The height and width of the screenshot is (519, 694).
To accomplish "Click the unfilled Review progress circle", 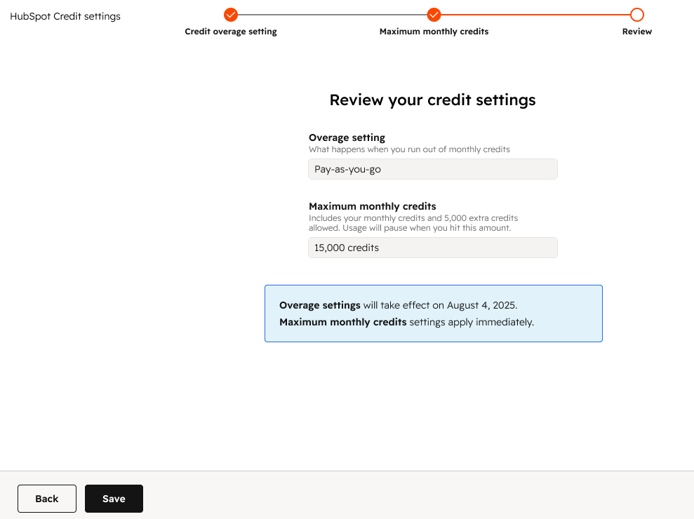I will (636, 14).
